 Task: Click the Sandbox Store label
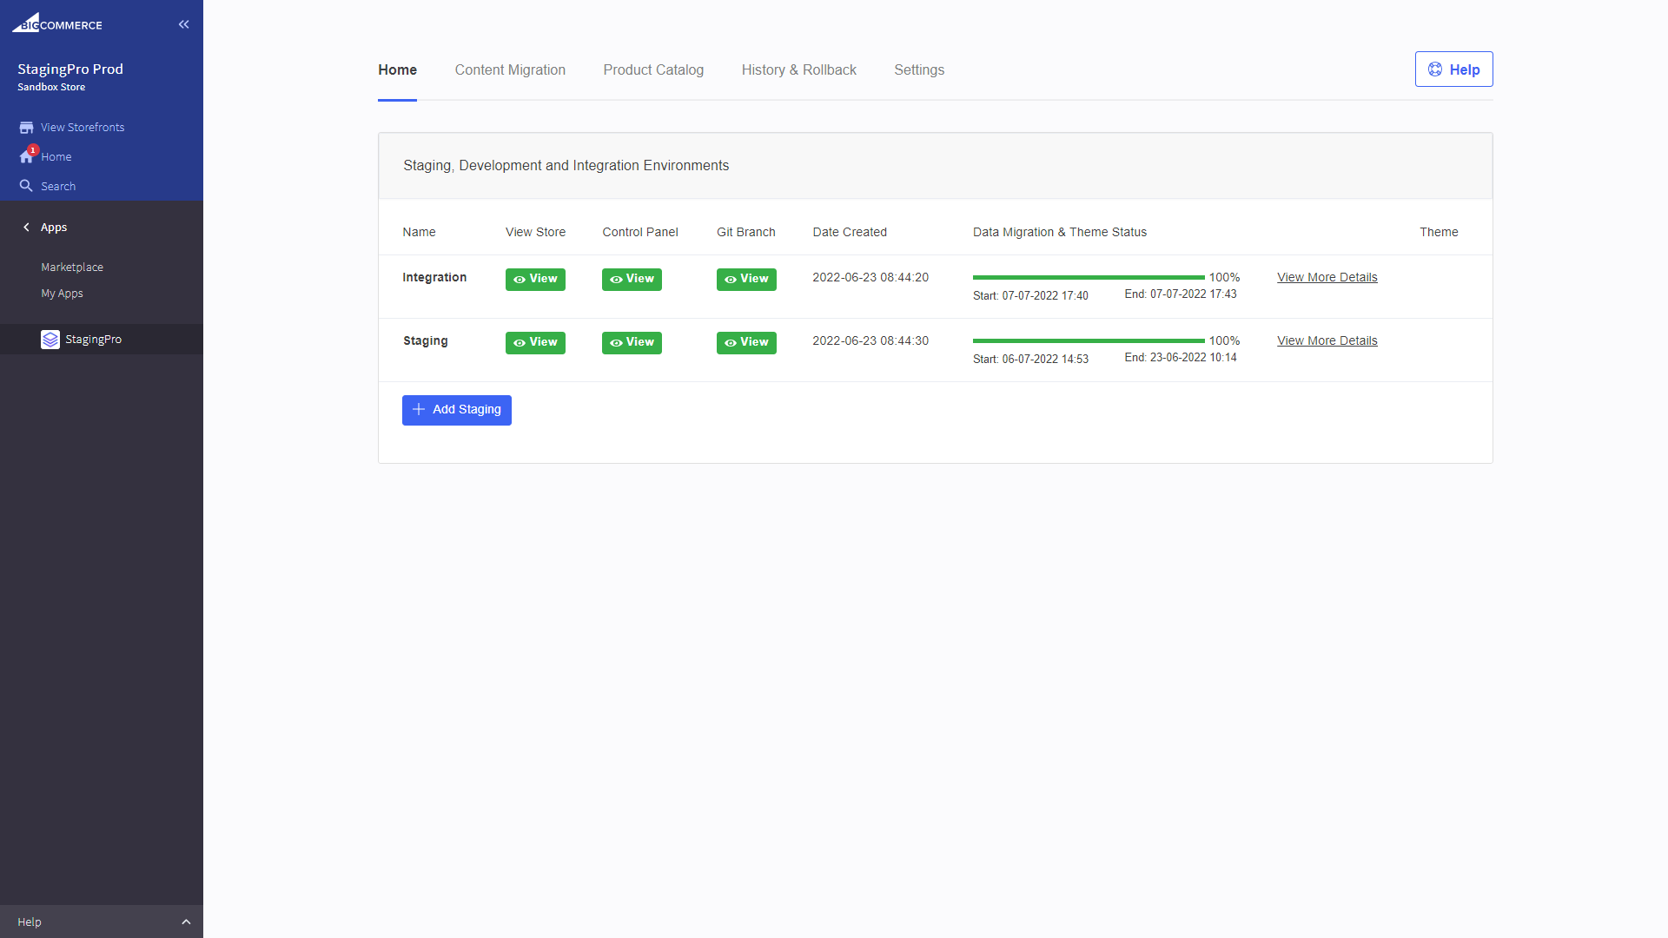click(51, 88)
